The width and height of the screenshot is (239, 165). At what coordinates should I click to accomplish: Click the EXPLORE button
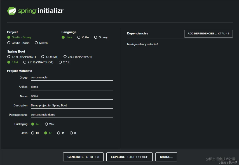point(129,157)
